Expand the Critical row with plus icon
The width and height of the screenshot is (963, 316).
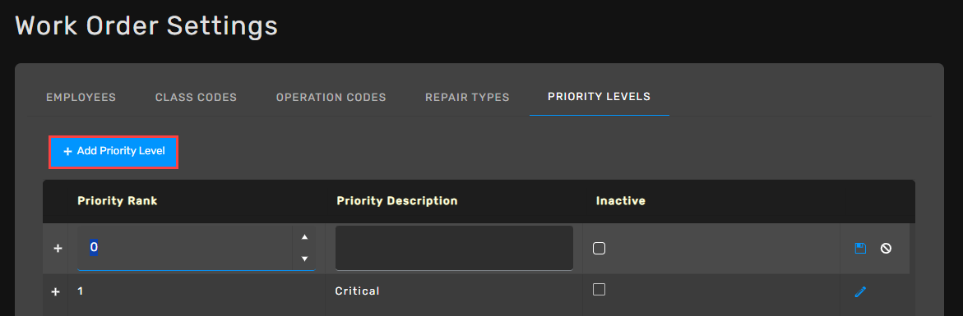pyautogui.click(x=55, y=291)
